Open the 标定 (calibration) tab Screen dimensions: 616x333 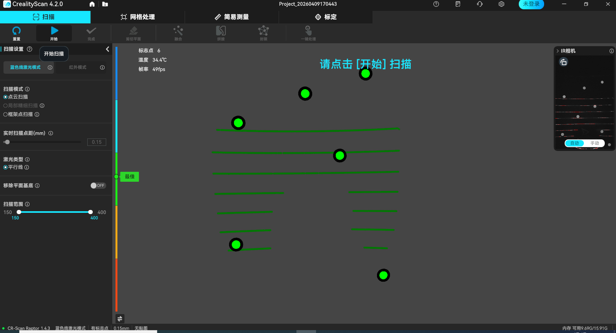coord(326,17)
